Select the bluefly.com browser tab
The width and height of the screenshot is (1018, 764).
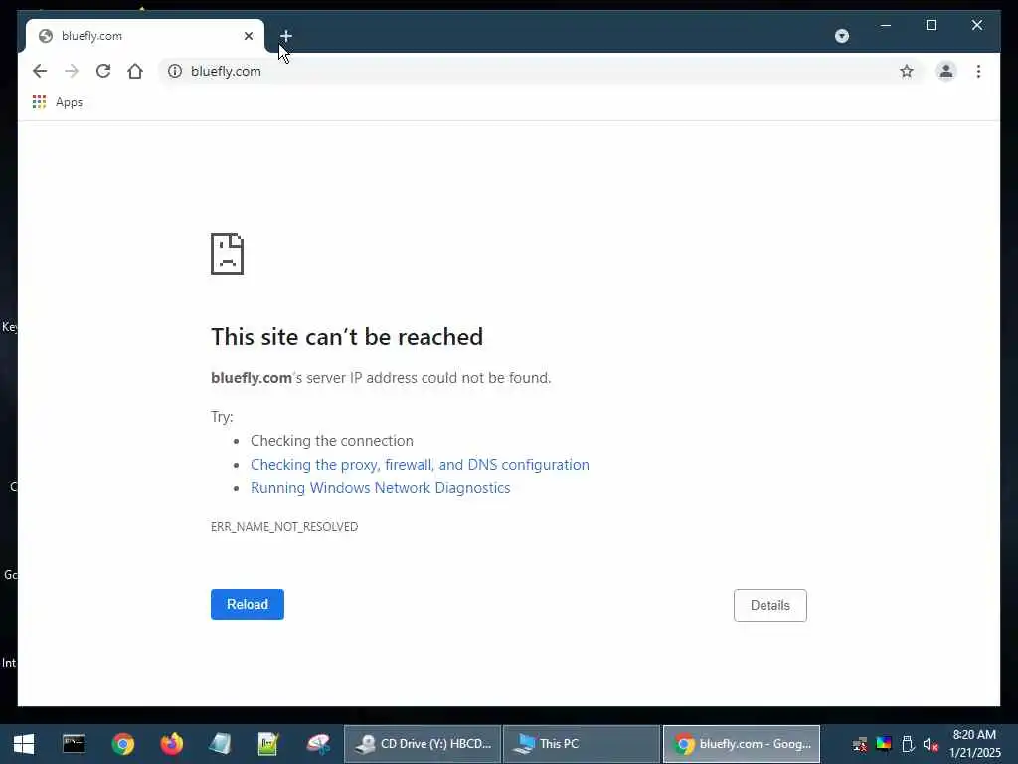pos(145,36)
